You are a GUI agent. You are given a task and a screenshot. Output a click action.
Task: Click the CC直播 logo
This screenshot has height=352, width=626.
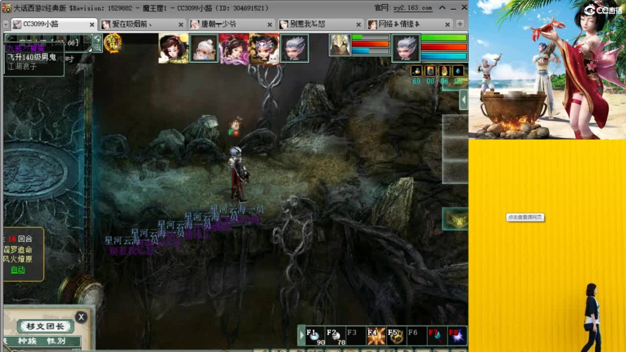604,10
